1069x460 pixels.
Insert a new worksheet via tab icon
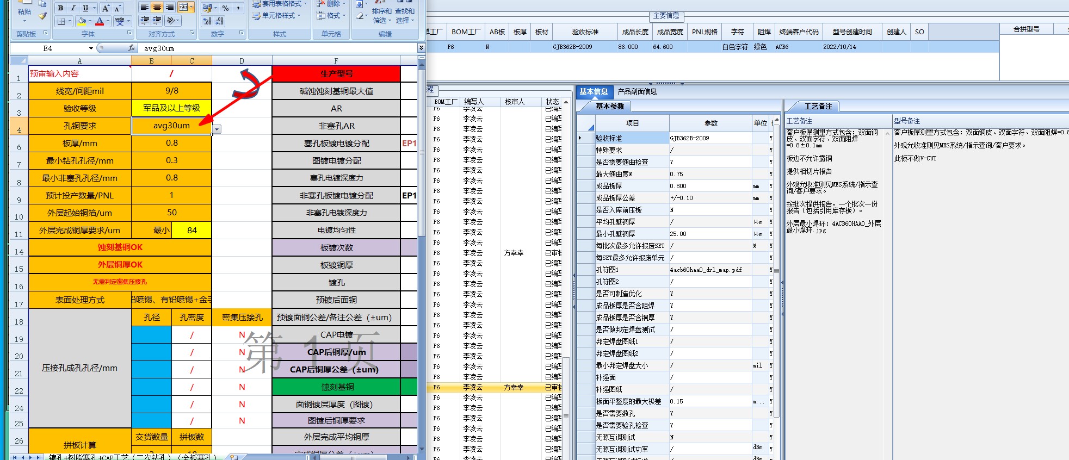tap(234, 457)
